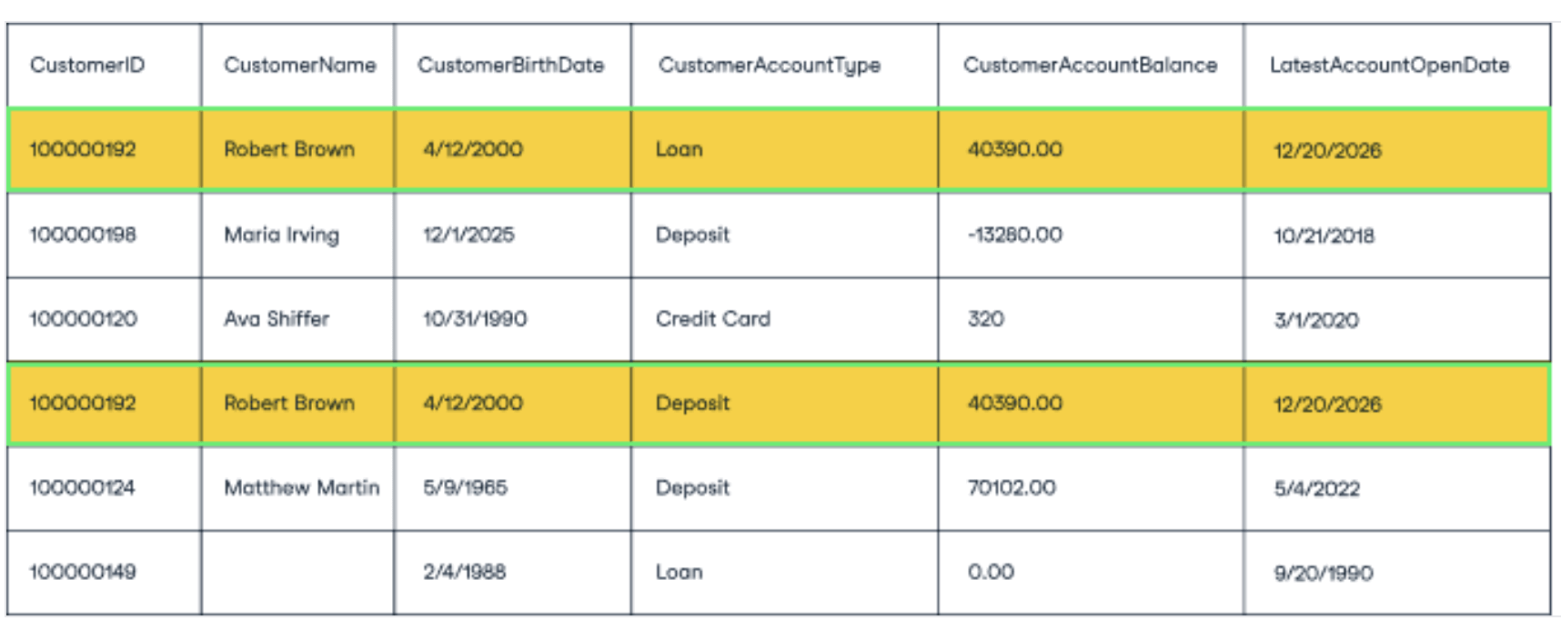This screenshot has width=1561, height=620.
Task: Select the 9/20/1990 open date cell
Action: click(1397, 573)
